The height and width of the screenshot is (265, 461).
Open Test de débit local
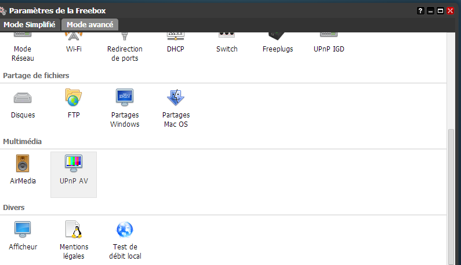coord(125,241)
